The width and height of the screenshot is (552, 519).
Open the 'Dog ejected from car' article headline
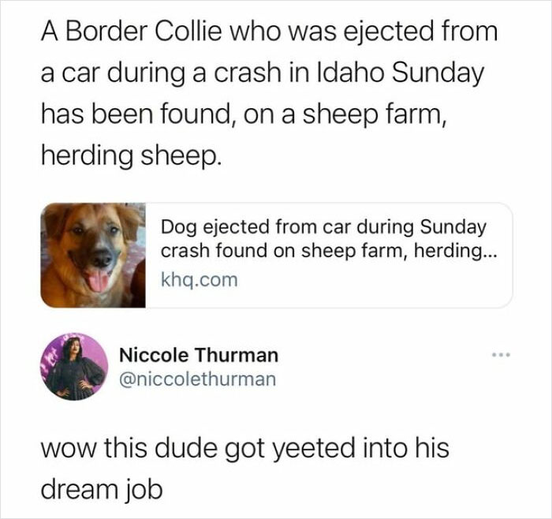[x=323, y=239]
